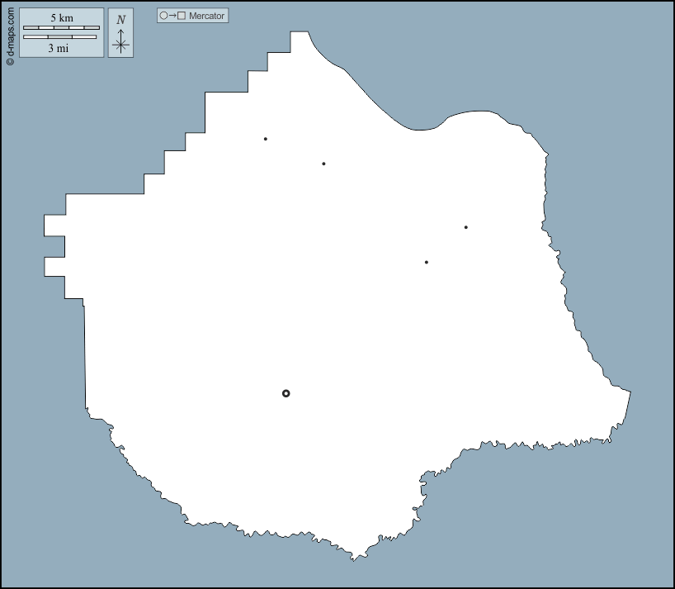Click the miles scale bar
This screenshot has width=675, height=589.
pos(59,37)
